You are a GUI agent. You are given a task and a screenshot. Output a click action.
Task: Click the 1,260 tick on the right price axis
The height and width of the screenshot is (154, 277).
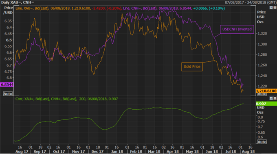262,65
